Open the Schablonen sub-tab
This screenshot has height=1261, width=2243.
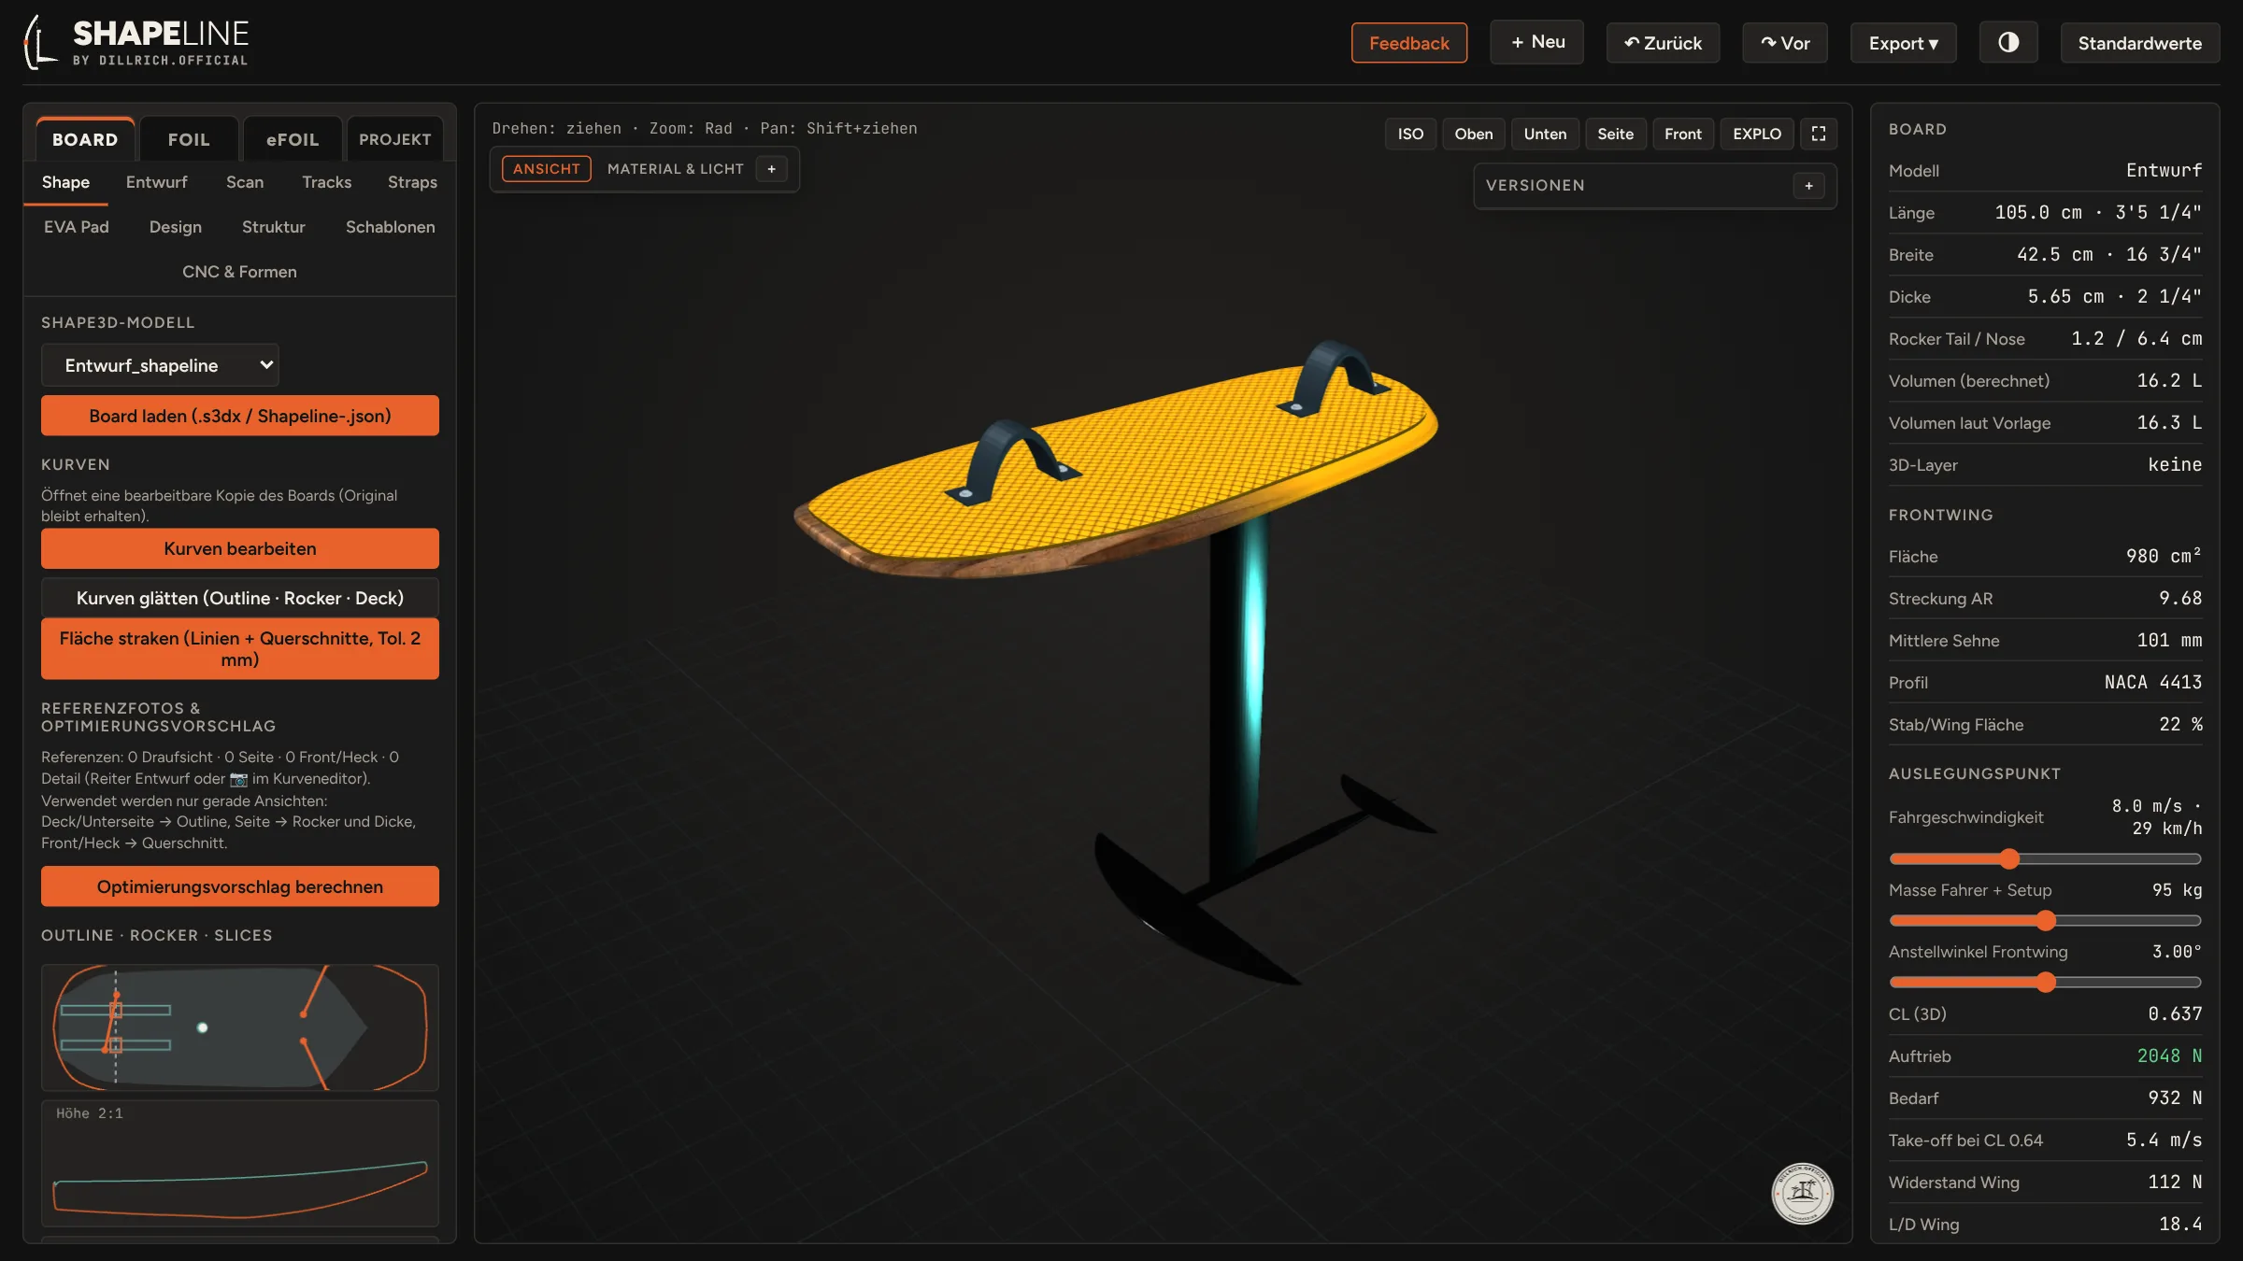390,227
